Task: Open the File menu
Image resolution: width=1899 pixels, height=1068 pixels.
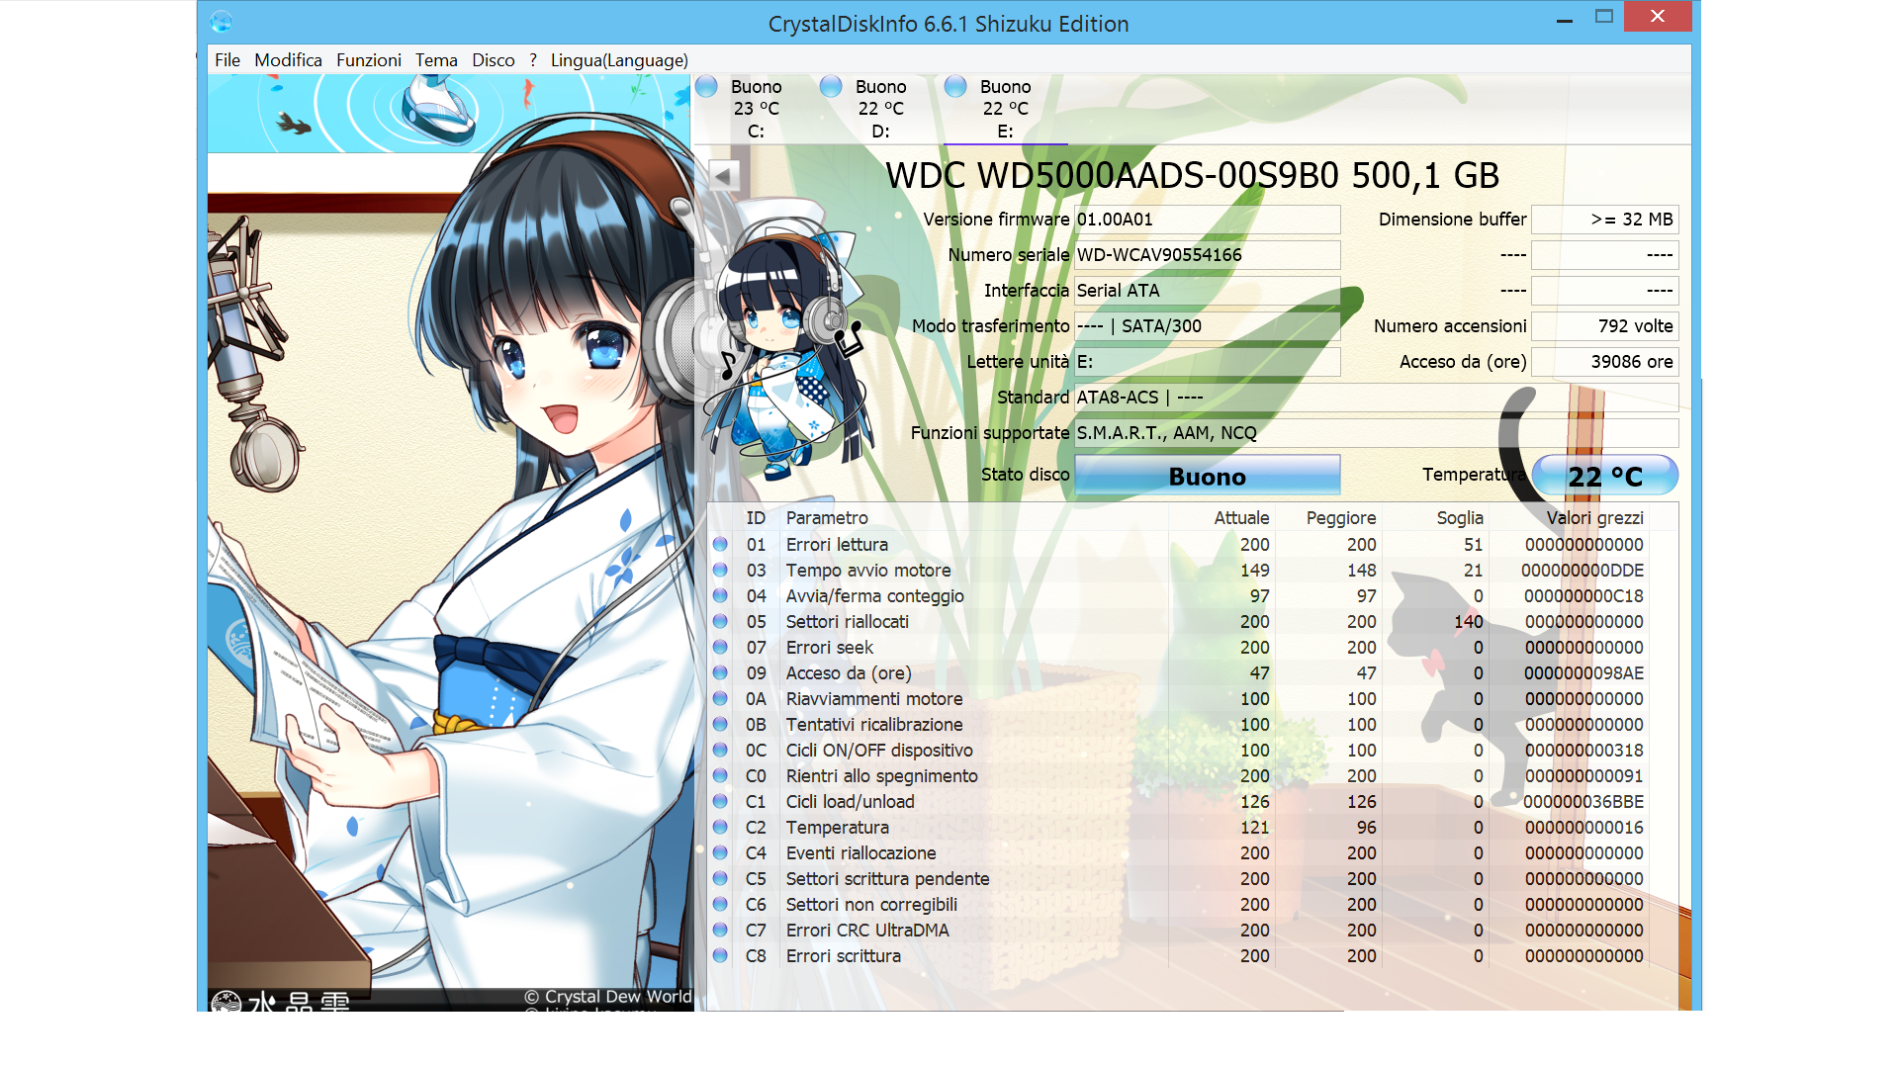Action: click(x=227, y=60)
